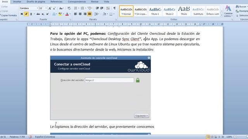Open the font color dropdown arrow

(x=70, y=14)
